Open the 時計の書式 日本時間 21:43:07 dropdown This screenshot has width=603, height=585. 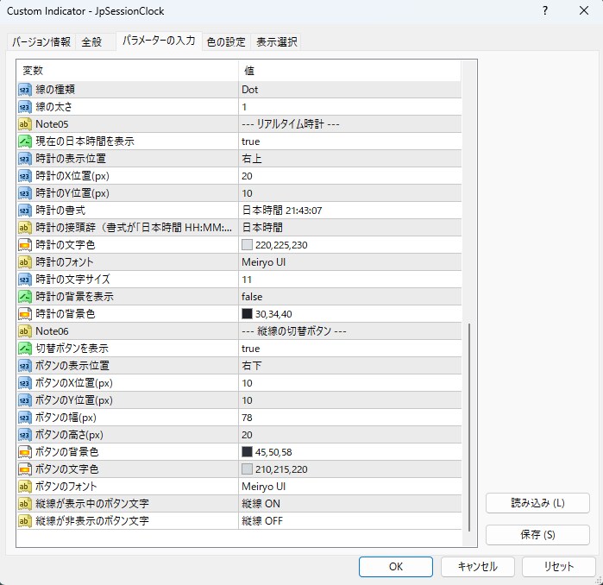(349, 211)
